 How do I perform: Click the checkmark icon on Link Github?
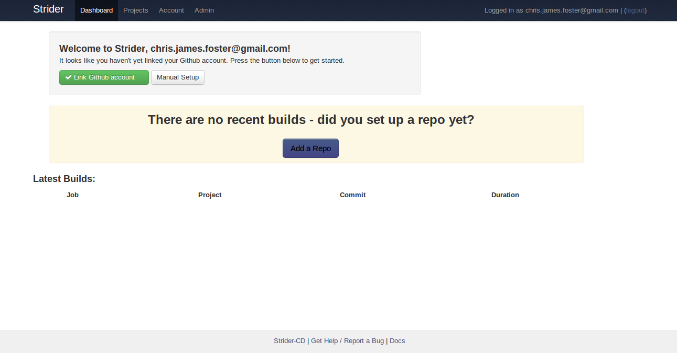68,77
